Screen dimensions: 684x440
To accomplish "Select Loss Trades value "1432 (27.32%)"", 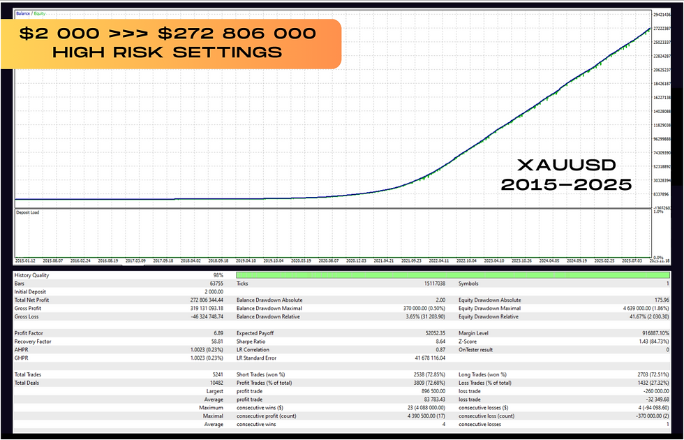I will 653,383.
